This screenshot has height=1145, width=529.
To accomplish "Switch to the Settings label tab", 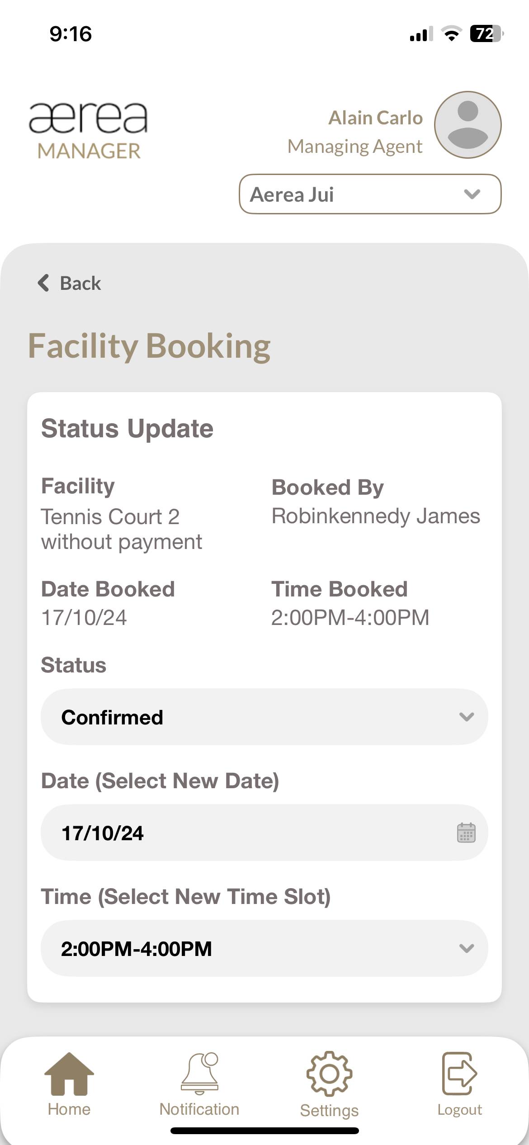I will point(329,1110).
